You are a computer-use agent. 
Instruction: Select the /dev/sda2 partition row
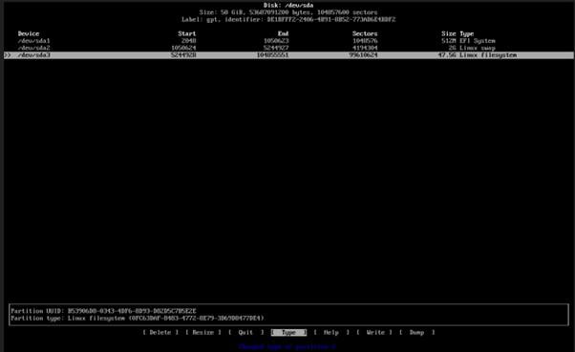pos(288,48)
